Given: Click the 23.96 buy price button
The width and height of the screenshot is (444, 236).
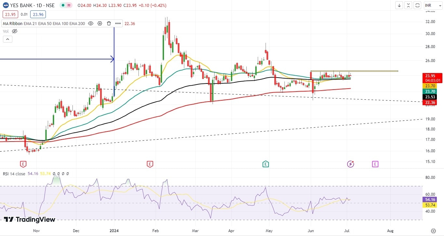Looking at the screenshot, I should [38, 14].
